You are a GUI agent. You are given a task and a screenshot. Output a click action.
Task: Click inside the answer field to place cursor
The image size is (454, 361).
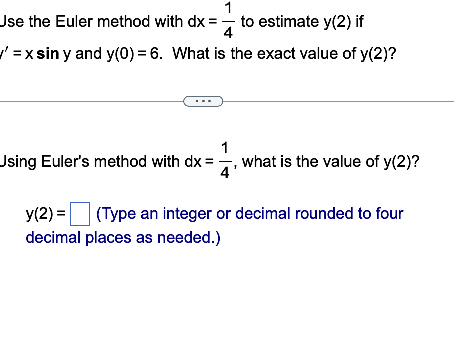coord(80,213)
